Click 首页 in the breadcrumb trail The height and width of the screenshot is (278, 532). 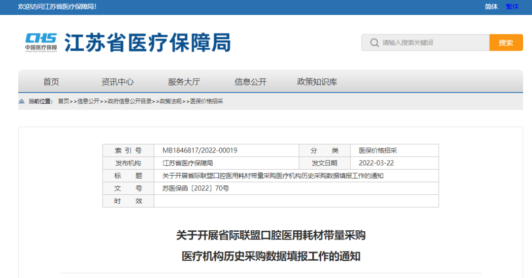click(64, 101)
